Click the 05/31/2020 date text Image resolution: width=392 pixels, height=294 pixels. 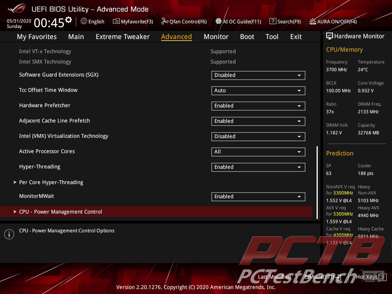point(19,21)
